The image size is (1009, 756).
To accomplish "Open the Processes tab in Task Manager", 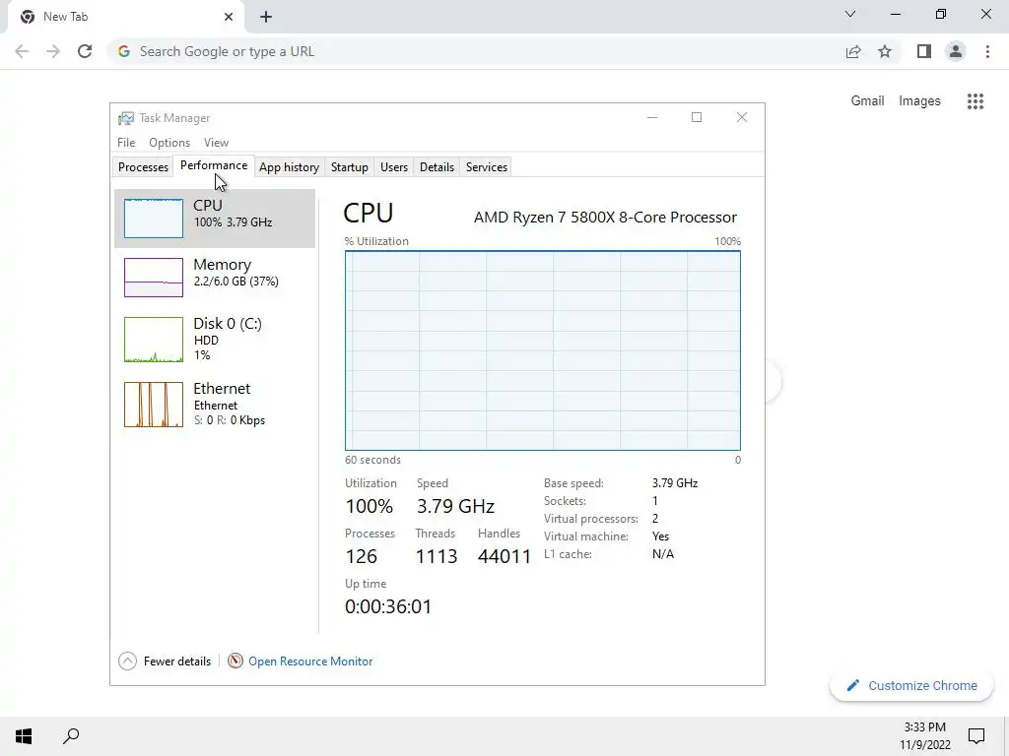I will coord(143,167).
